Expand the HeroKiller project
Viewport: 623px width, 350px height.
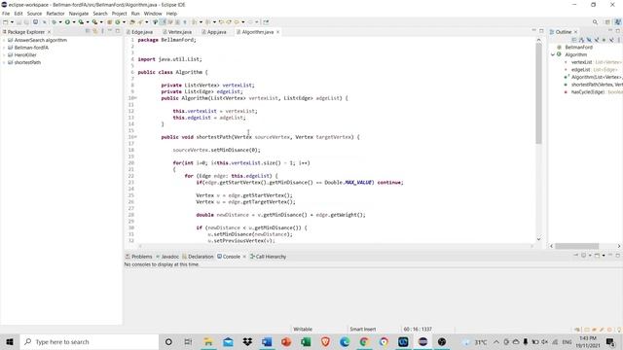[x=4, y=55]
